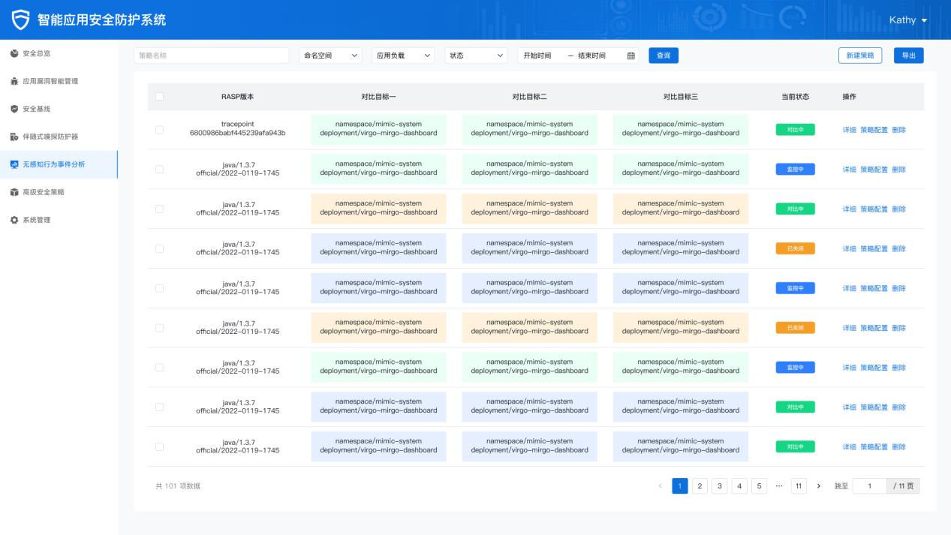Click the green 对比中 status tag in first row
This screenshot has width=951, height=535.
pos(794,130)
